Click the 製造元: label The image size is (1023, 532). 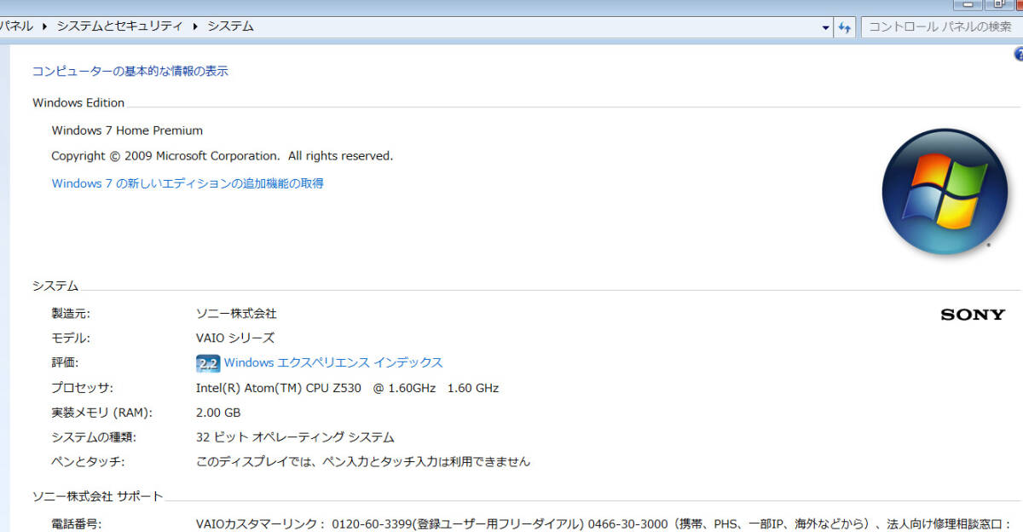[71, 314]
